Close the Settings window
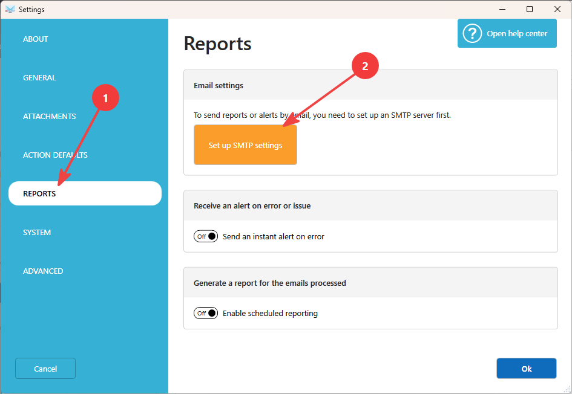Viewport: 572px width, 394px height. (x=557, y=10)
